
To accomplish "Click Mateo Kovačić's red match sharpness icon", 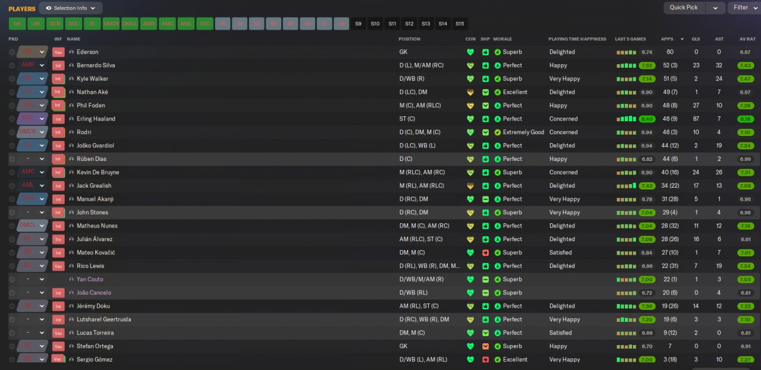I will pyautogui.click(x=486, y=252).
